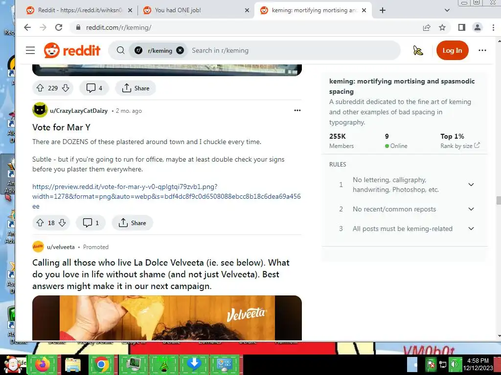The height and width of the screenshot is (375, 501).
Task: Downvote the post with 229 points
Action: (66, 88)
